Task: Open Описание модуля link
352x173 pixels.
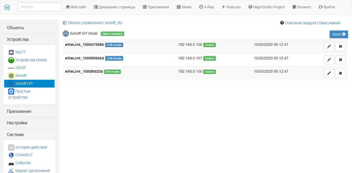Action: pyautogui.click(x=300, y=23)
